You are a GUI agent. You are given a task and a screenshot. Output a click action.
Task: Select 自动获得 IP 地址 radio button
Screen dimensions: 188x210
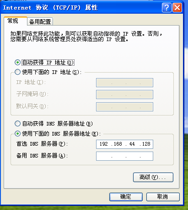[17, 63]
